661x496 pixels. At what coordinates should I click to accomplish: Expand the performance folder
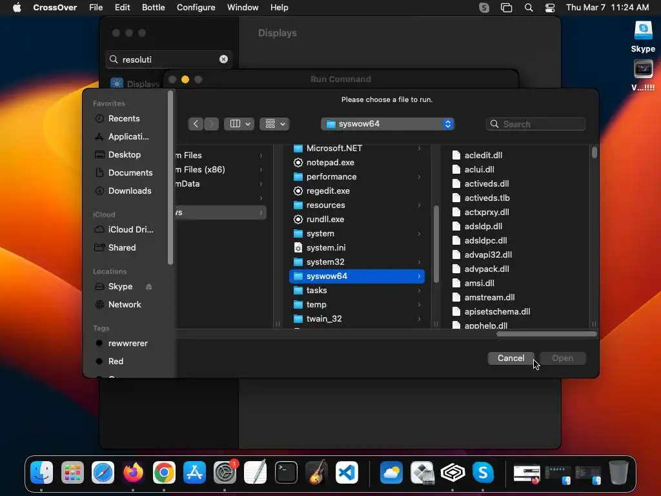coord(419,177)
